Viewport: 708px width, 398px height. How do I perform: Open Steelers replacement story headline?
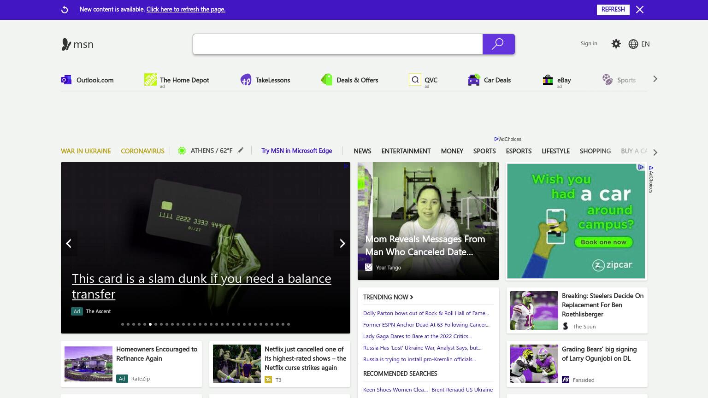pos(602,305)
